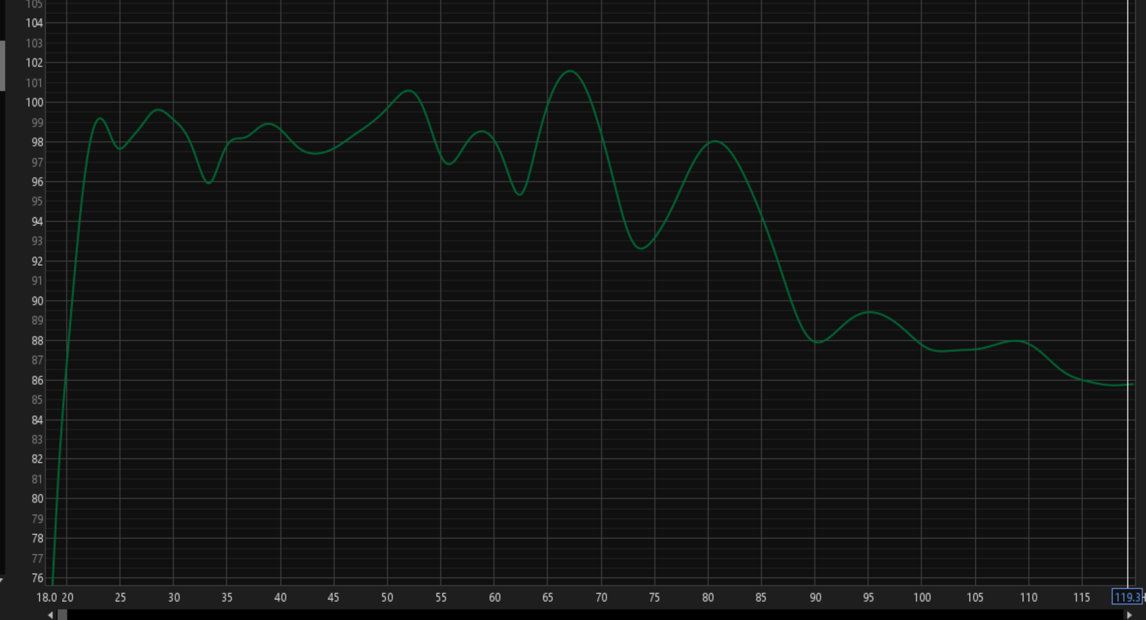Image resolution: width=1146 pixels, height=620 pixels.
Task: Click the 76 label on the vertical axis
Action: pos(37,578)
